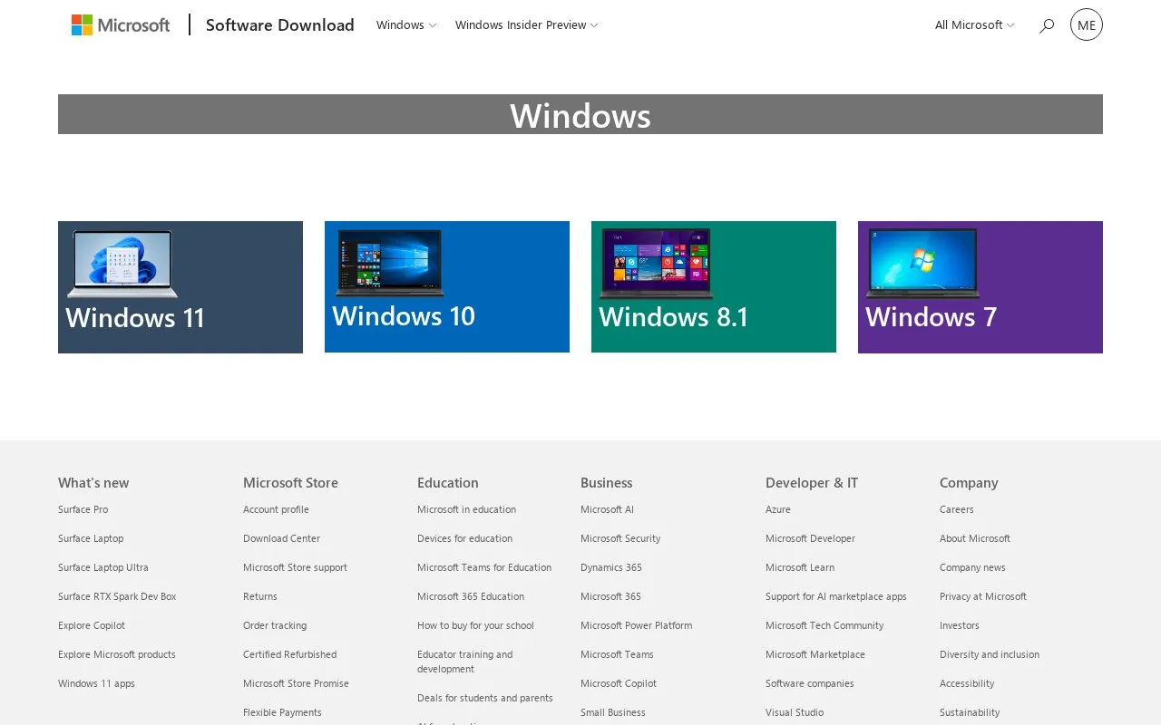Open Microsoft in education link
Image resolution: width=1161 pixels, height=725 pixels.
click(x=466, y=509)
